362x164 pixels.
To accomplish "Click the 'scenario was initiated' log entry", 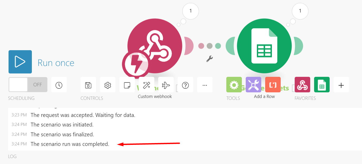I will 62,125.
